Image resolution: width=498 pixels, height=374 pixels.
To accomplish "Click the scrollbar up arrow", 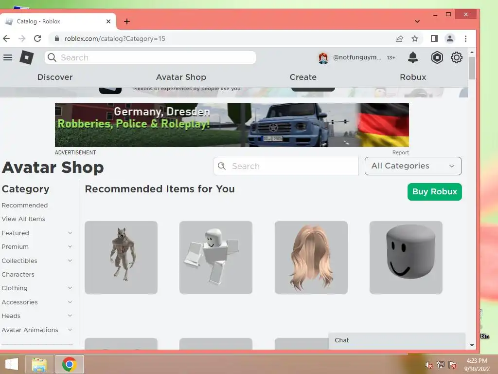I will point(472,52).
